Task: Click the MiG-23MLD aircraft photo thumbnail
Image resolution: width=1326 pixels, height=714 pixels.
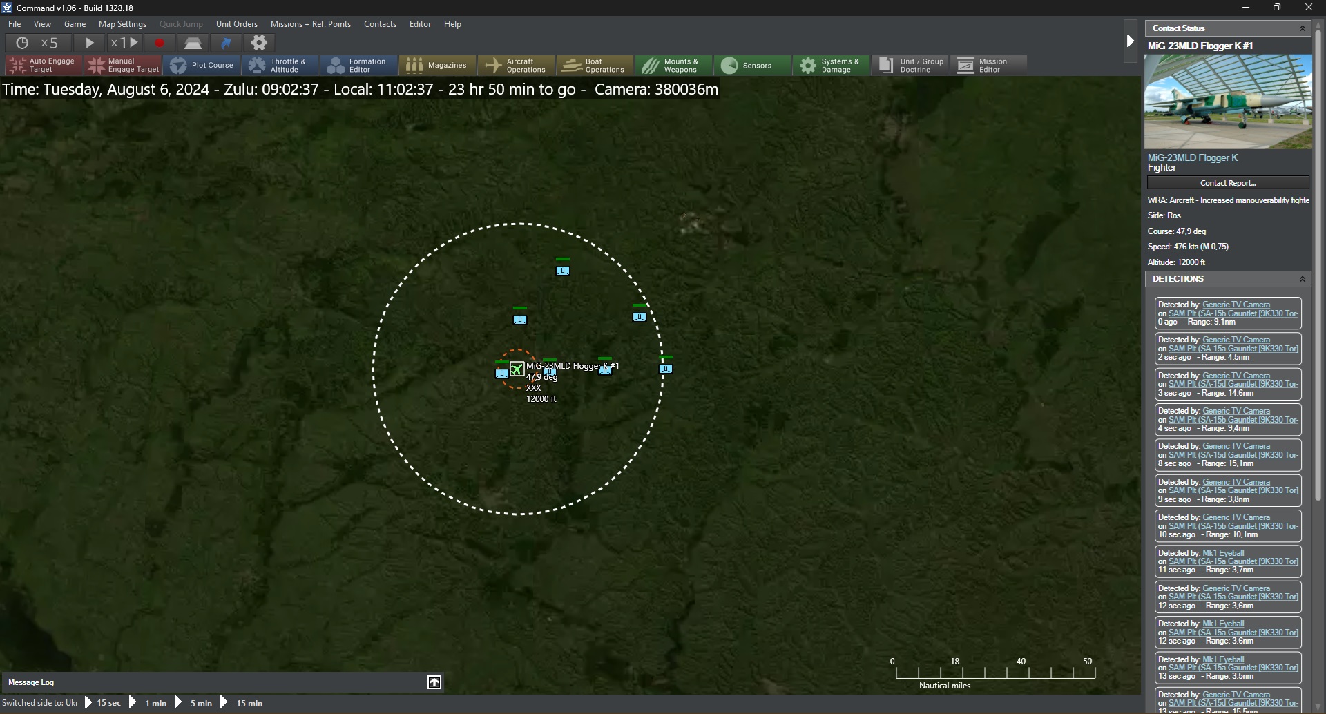Action: (1228, 102)
